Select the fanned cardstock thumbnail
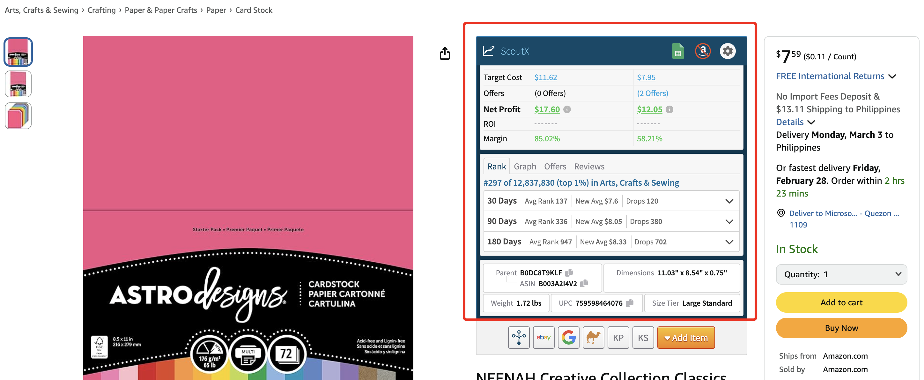Viewport: 924px width, 380px height. [x=18, y=116]
